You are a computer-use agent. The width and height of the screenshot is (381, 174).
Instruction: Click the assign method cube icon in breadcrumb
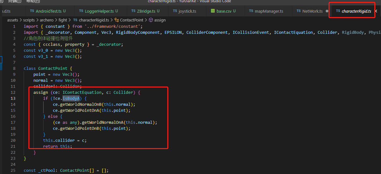[151, 20]
